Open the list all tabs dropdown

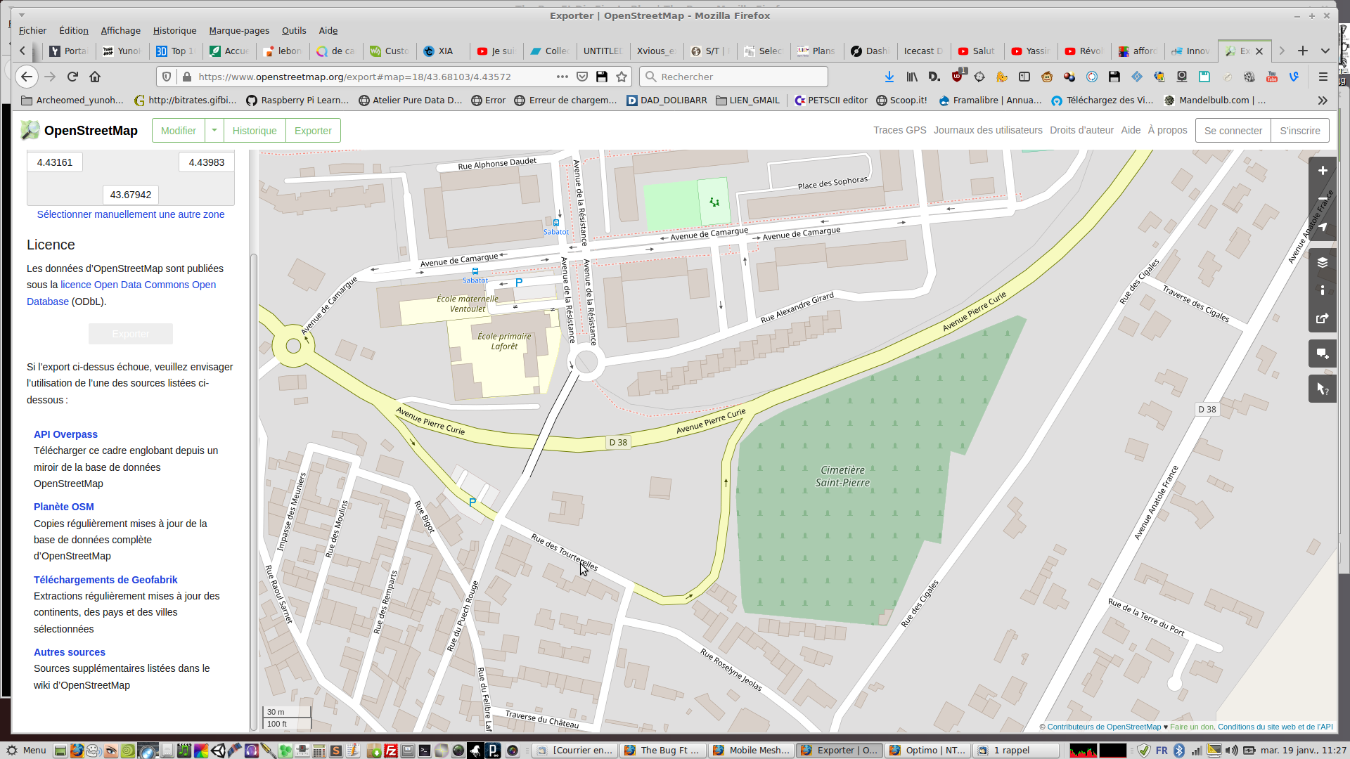click(x=1325, y=51)
